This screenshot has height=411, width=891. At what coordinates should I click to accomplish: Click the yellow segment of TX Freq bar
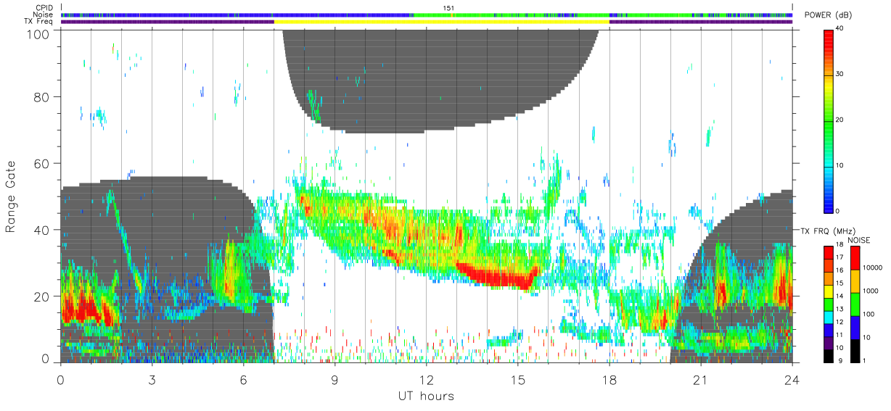441,22
